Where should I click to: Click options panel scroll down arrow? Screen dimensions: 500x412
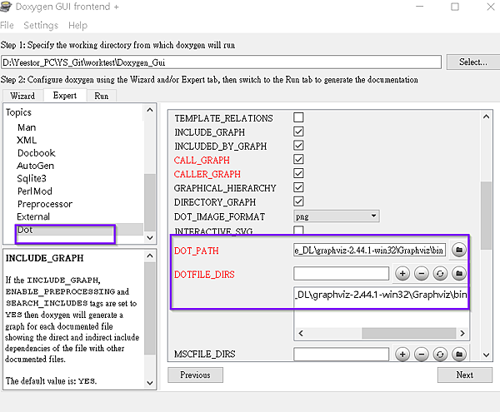486,355
